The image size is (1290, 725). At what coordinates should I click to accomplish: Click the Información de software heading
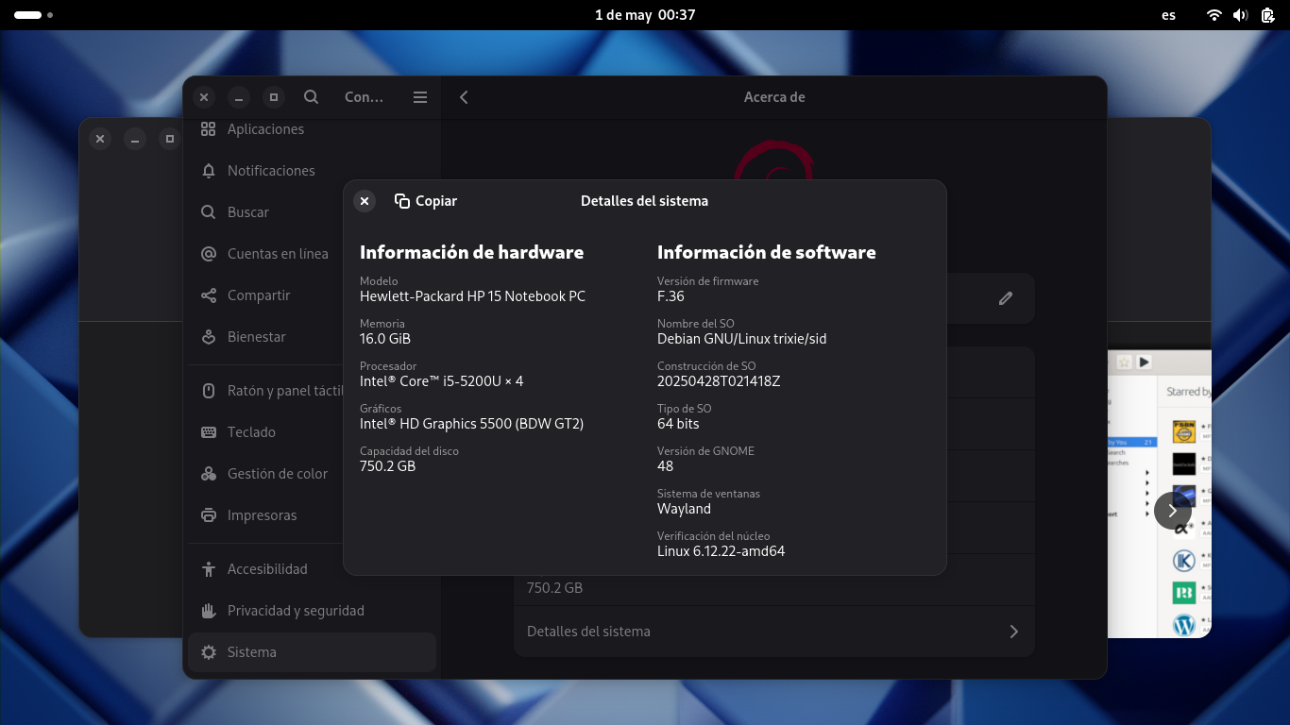coord(766,252)
